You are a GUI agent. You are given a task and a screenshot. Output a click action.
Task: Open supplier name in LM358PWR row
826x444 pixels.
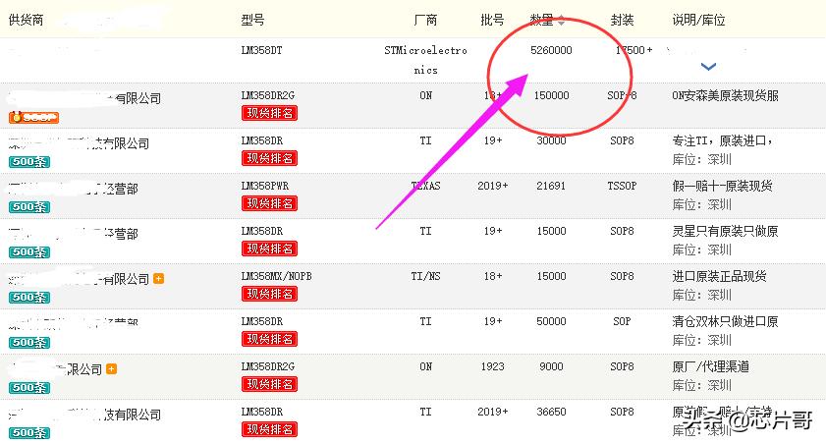(x=74, y=189)
